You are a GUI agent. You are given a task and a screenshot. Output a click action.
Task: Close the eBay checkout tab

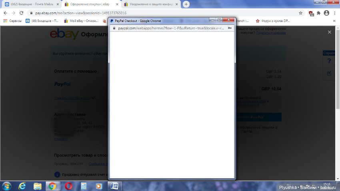[x=117, y=4]
